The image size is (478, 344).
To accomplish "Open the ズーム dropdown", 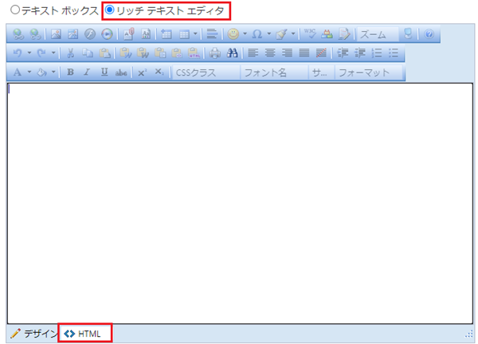I will point(378,34).
